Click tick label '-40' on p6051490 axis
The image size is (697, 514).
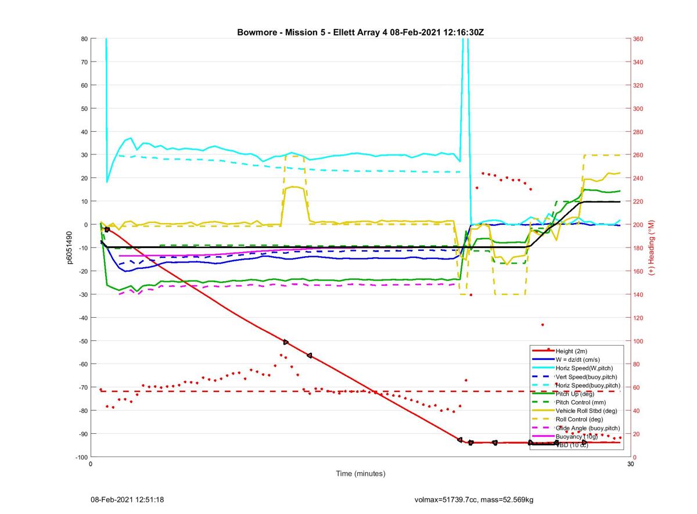(82, 318)
